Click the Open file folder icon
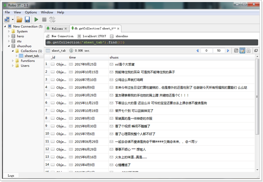Image resolution: width=263 pixels, height=182 pixels. (19, 20)
